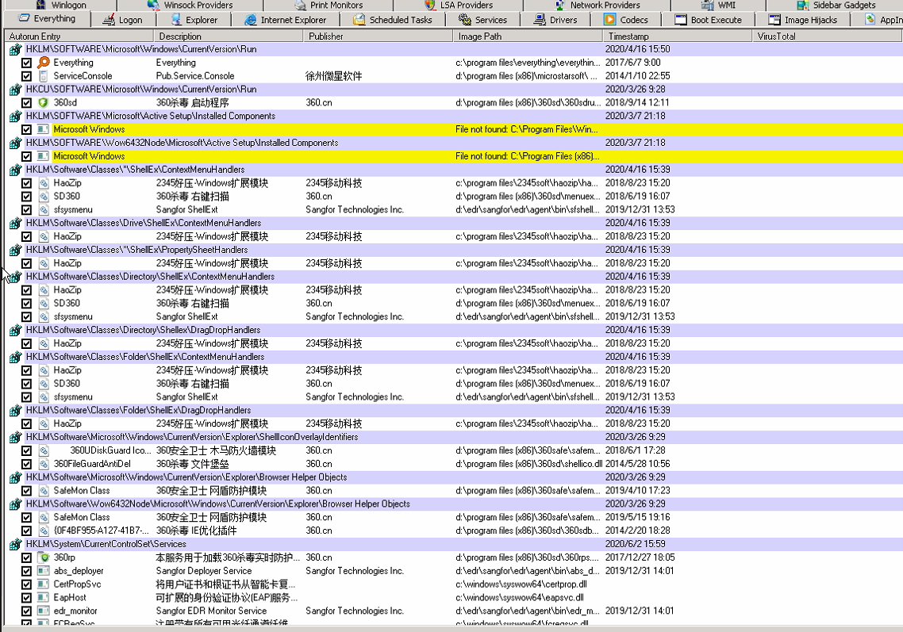Click the {0F4BF955-A127-41B7 entry icon
The width and height of the screenshot is (903, 632).
(x=43, y=530)
